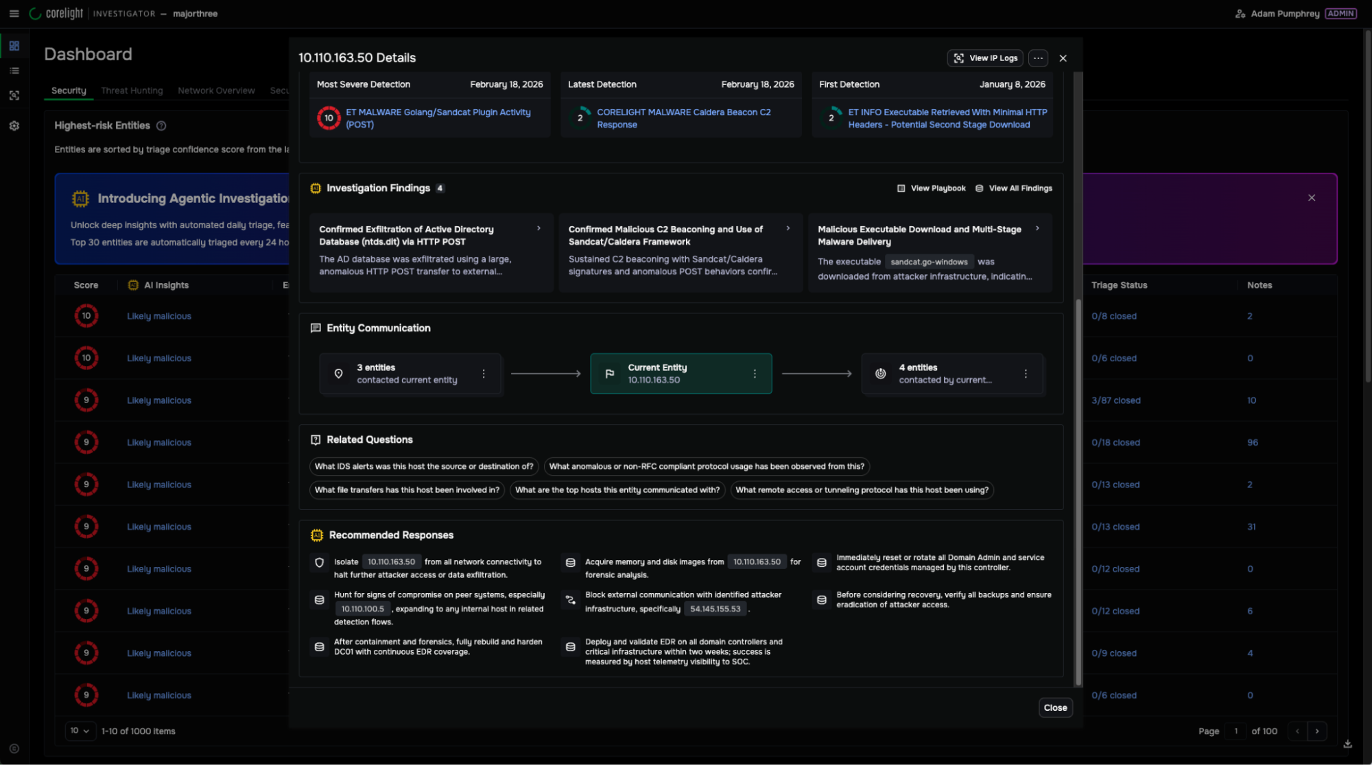Viewport: 1372px width, 765px height.
Task: Open the 0/18 closed triage status
Action: 1115,442
